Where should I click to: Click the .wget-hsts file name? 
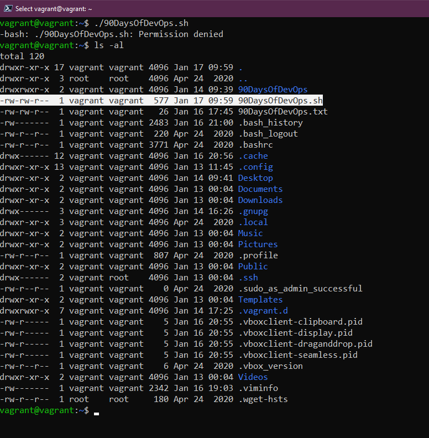tap(263, 399)
